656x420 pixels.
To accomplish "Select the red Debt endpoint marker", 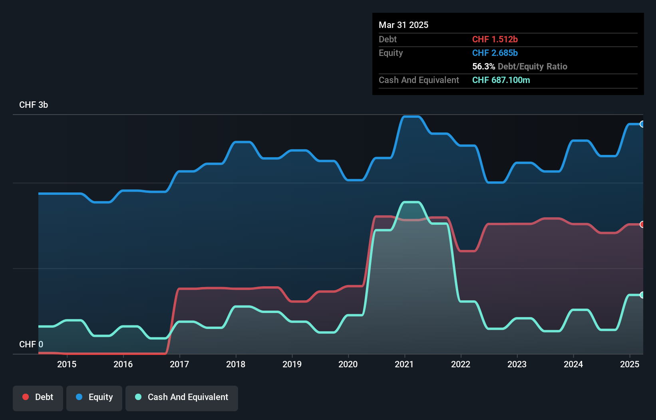I will click(642, 224).
